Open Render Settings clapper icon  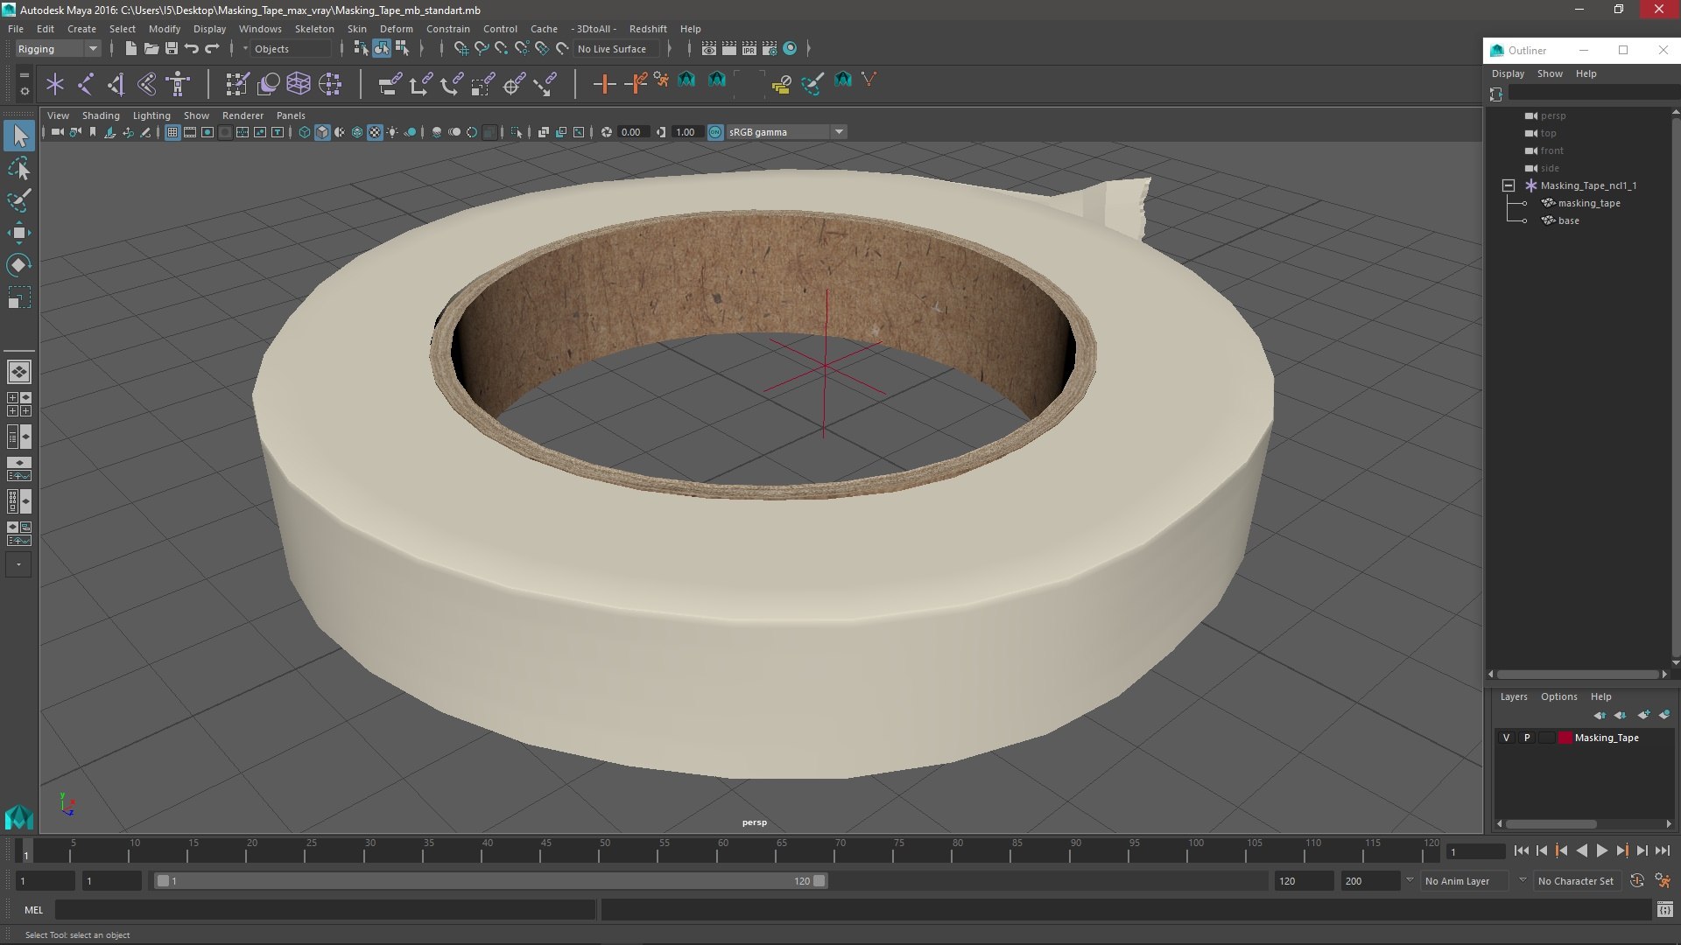click(770, 49)
